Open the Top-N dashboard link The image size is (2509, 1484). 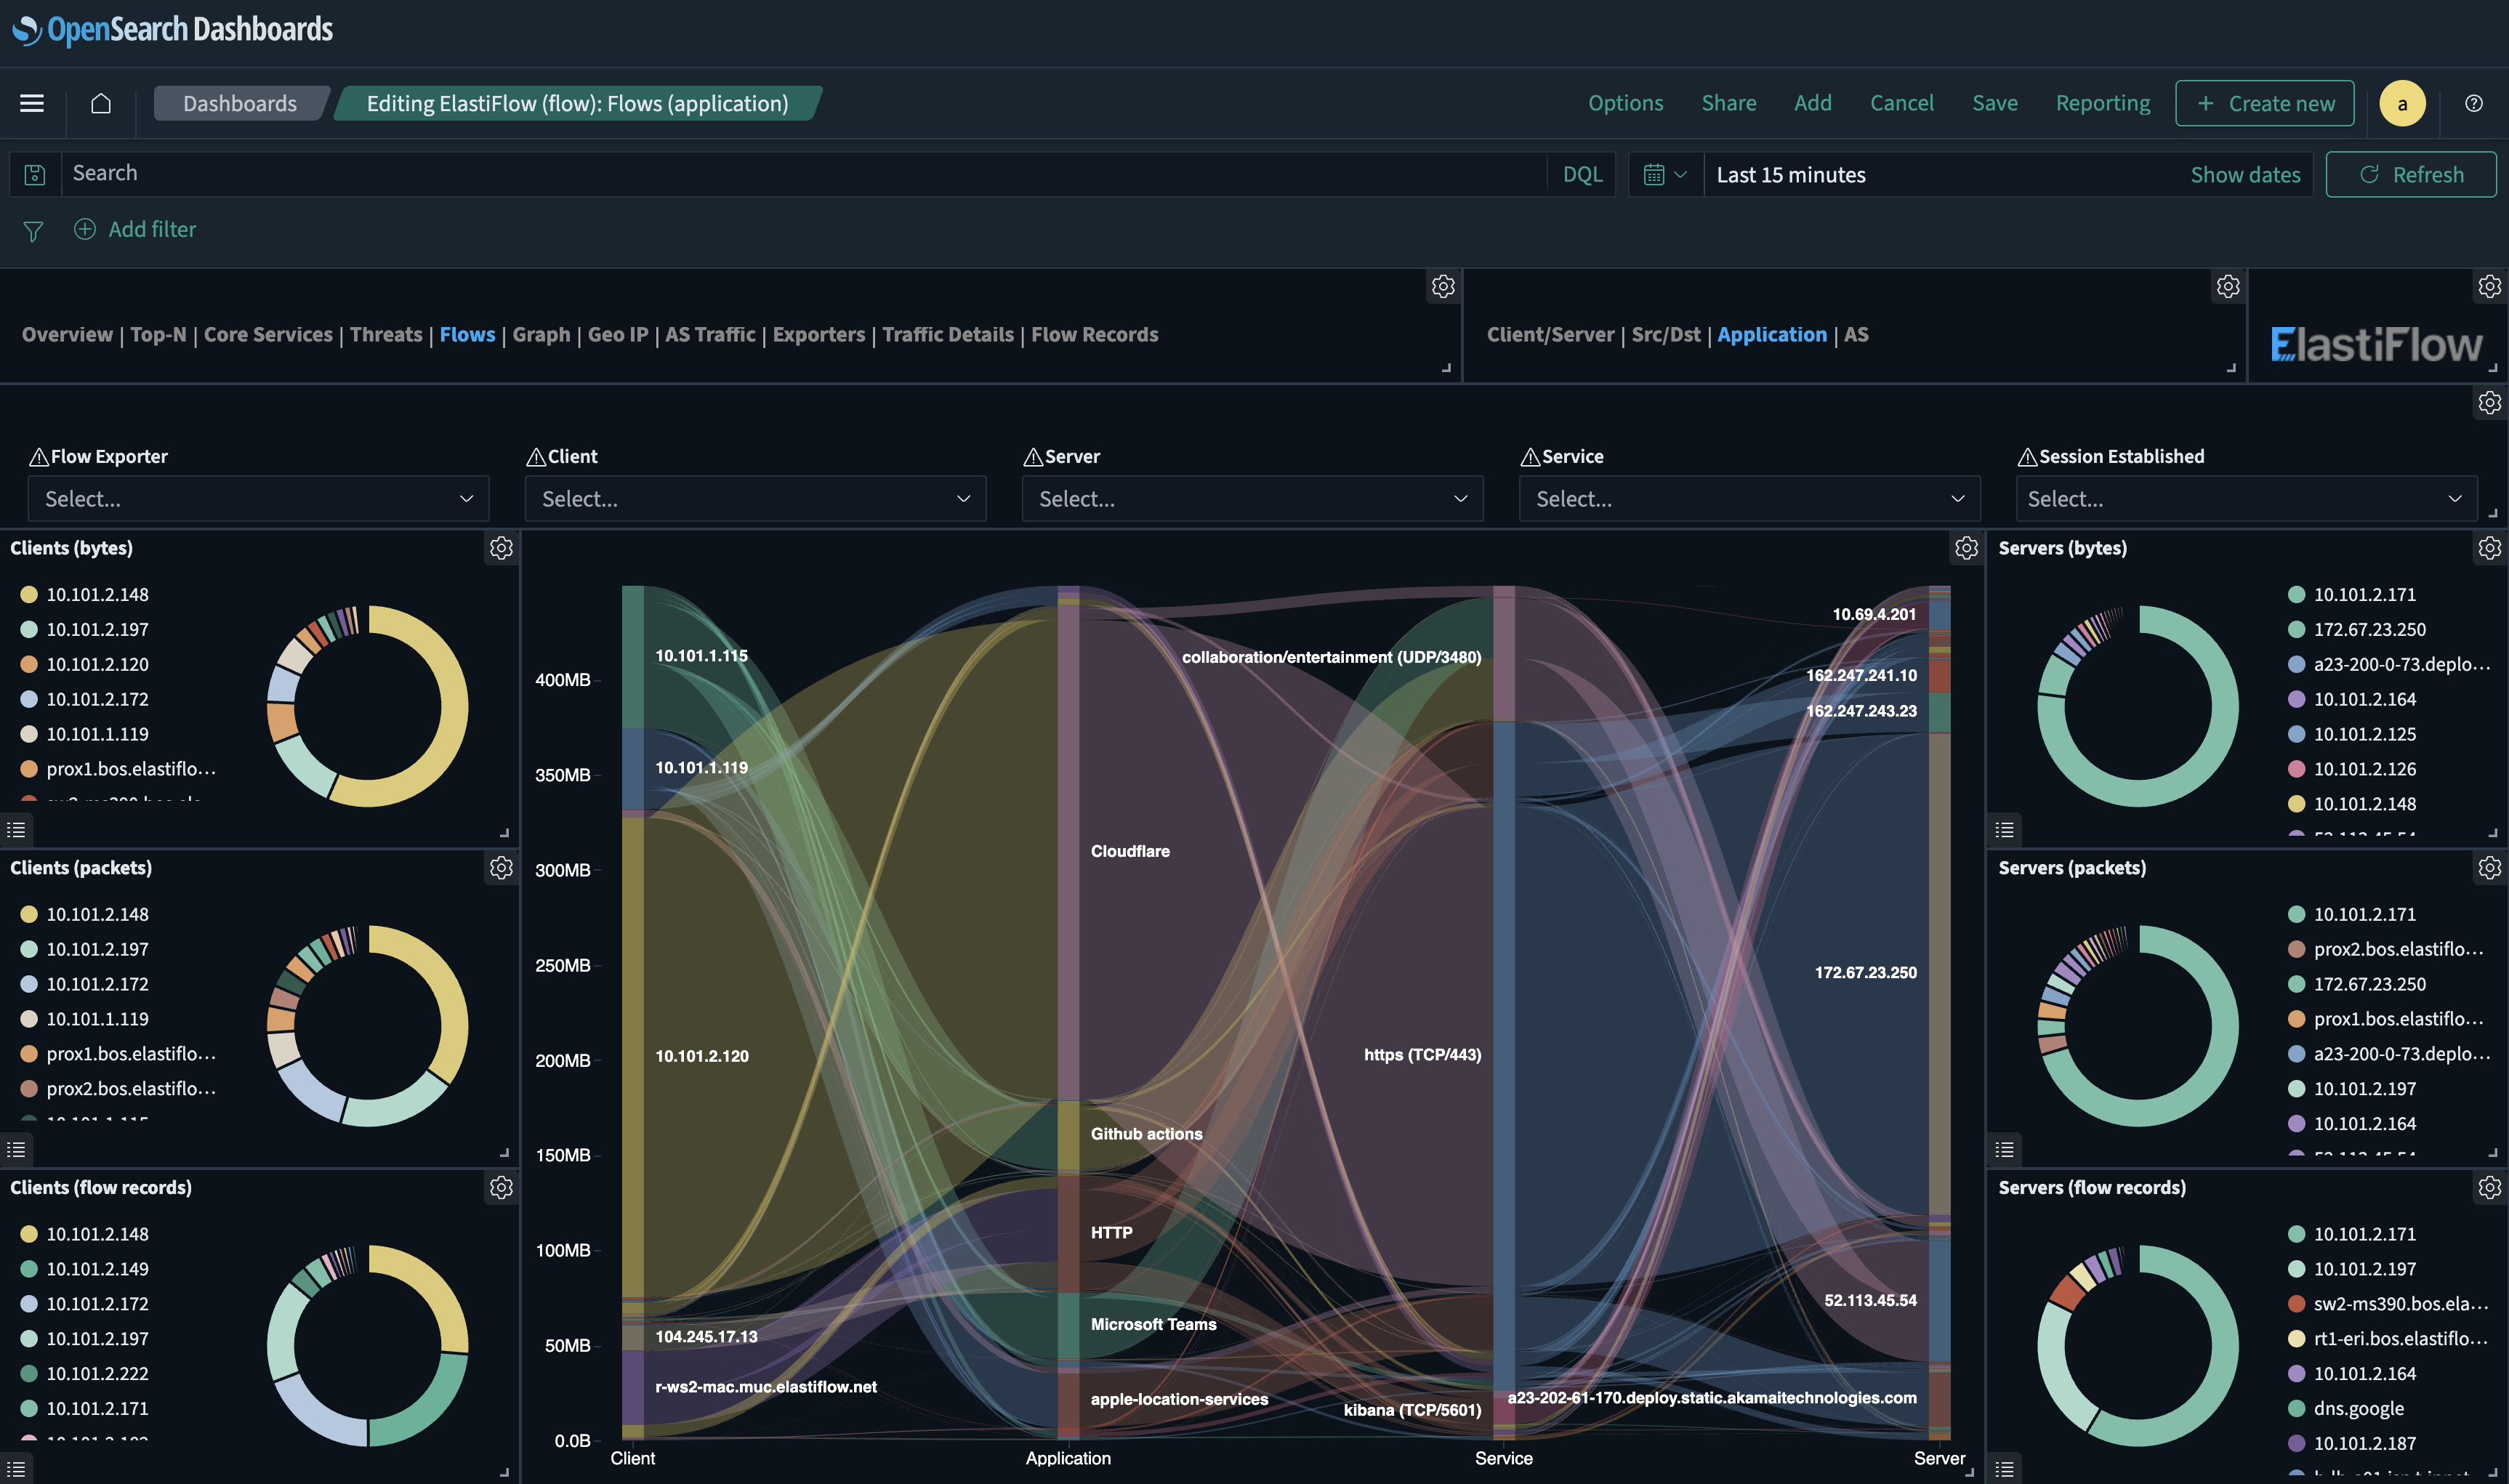pos(158,334)
